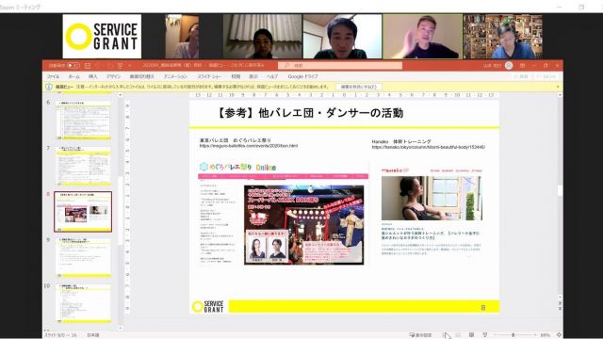603x339 pixels.
Task: Click the account profile avatar icon
Action: click(x=509, y=66)
